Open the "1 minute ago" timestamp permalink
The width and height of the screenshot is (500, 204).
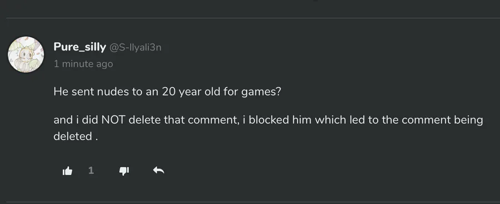83,64
